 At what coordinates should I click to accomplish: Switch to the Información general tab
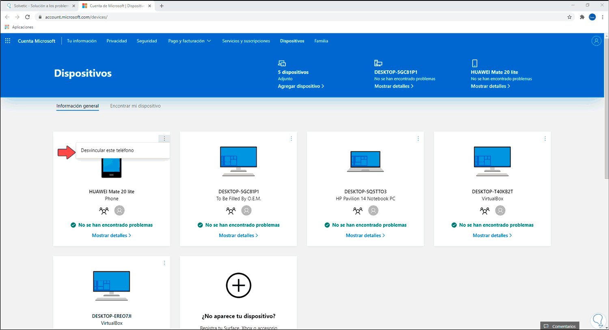coord(78,106)
